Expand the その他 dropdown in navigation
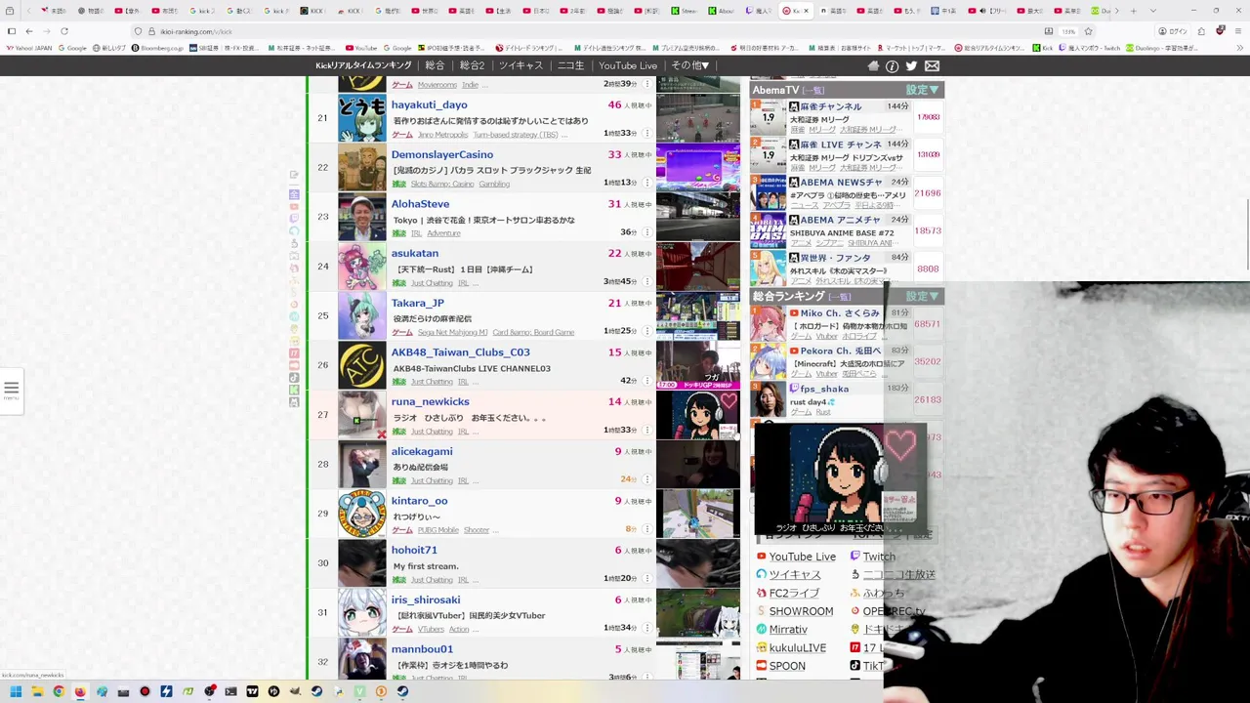The width and height of the screenshot is (1250, 703). point(689,65)
